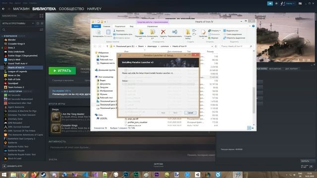The image size is (317, 178).
Task: Open After Effects from the taskbar
Action: [x=157, y=175]
